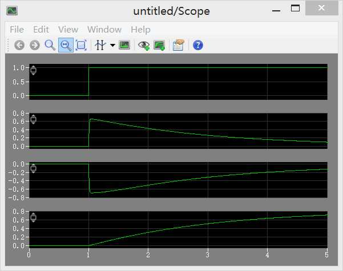Click the forward navigation arrow in toolbar
Viewport: 343px width, 271px height.
click(35, 45)
